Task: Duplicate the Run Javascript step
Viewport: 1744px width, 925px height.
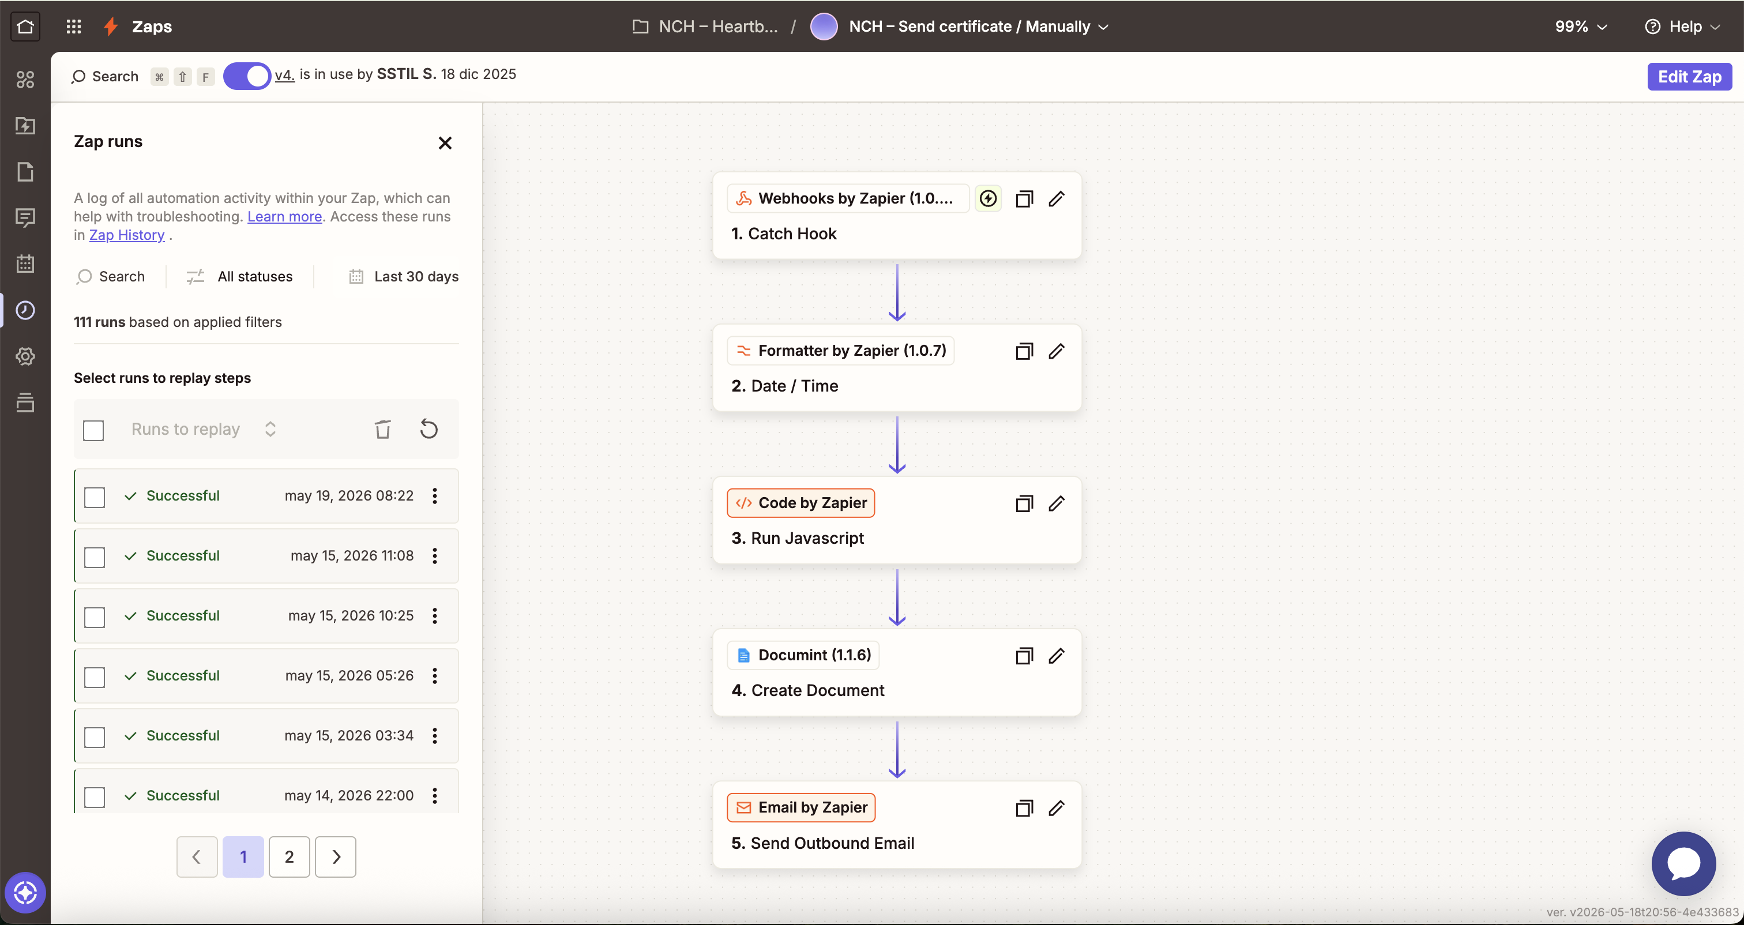Action: (1024, 503)
